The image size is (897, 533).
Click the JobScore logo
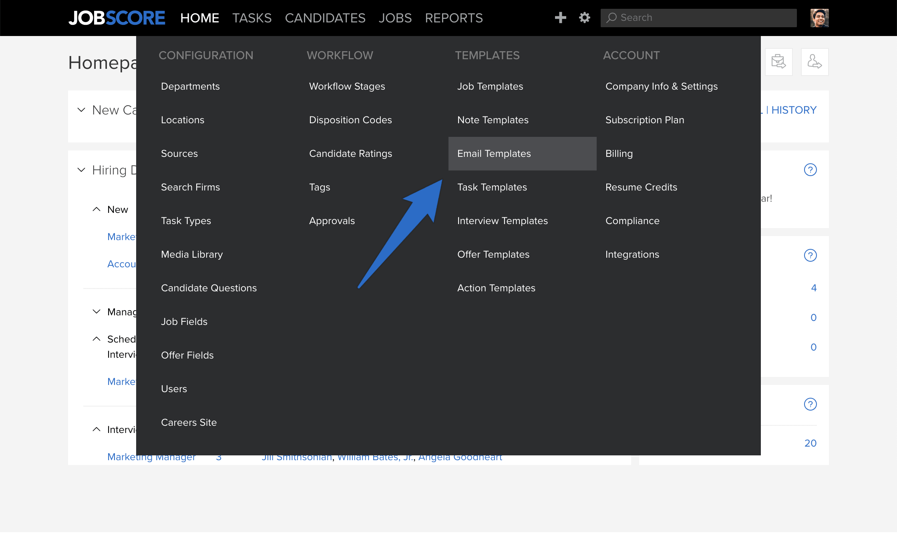click(117, 18)
